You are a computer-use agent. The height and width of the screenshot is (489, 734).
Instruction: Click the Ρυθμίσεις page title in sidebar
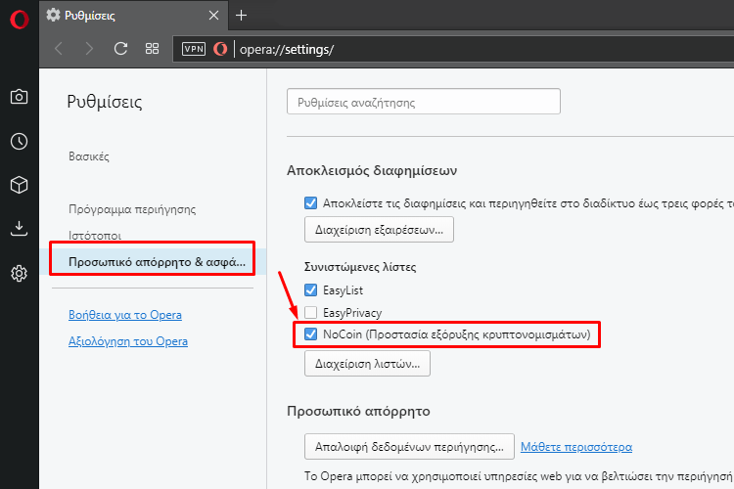(x=105, y=102)
